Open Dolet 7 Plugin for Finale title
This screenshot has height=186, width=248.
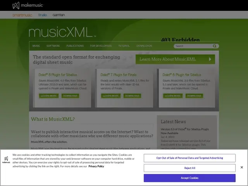coord(119,75)
